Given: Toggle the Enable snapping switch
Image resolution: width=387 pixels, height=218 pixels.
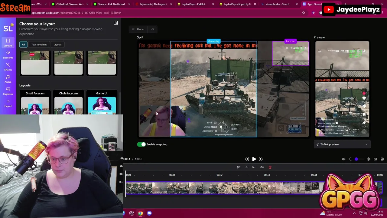Looking at the screenshot, I should 141,144.
